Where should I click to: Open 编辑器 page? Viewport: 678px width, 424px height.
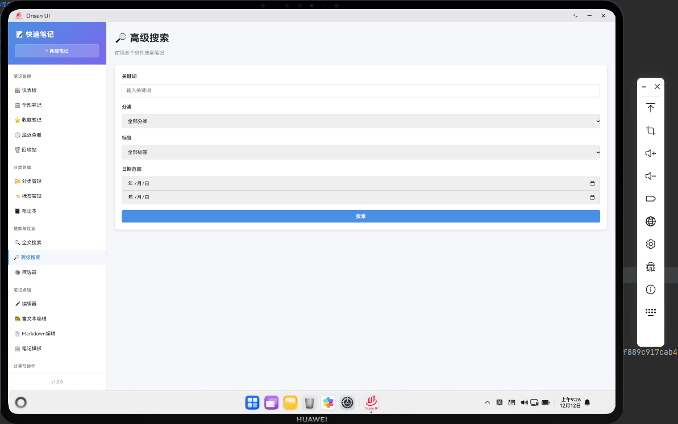click(57, 304)
